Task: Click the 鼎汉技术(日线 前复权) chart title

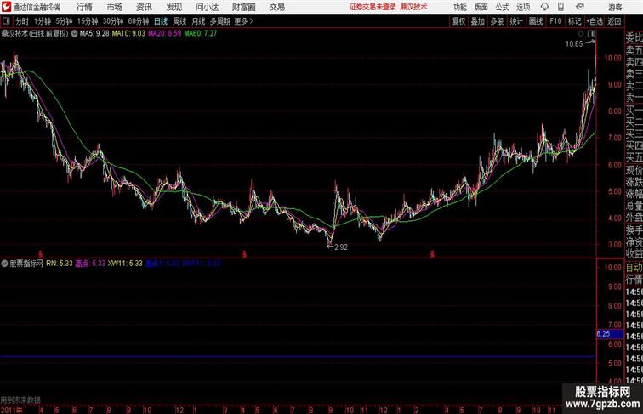Action: point(34,34)
